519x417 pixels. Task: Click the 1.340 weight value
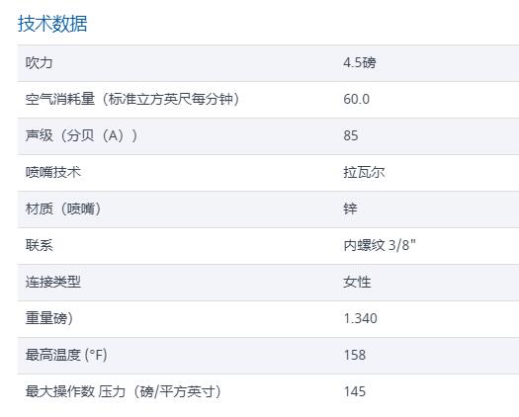tap(361, 318)
